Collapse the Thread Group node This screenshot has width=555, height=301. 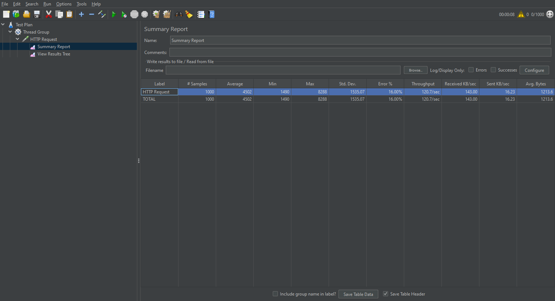tap(10, 32)
